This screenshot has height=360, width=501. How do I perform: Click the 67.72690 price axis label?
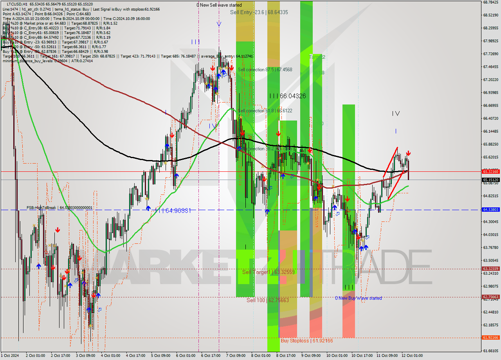click(490, 54)
